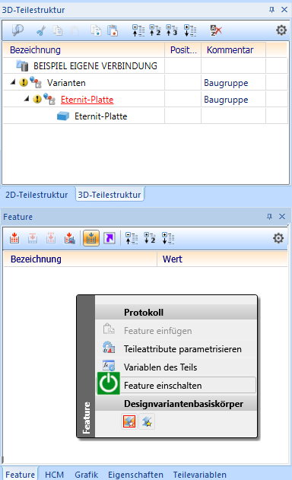This screenshot has width=292, height=480.
Task: Switch to the 2D-Teilestruktur tab
Action: [x=36, y=195]
